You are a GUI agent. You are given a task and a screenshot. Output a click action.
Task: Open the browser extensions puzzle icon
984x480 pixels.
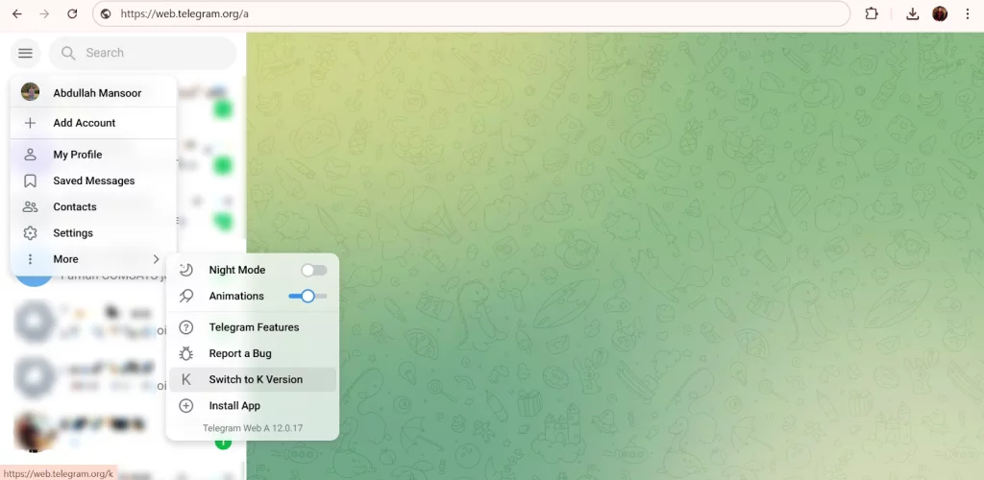(872, 13)
